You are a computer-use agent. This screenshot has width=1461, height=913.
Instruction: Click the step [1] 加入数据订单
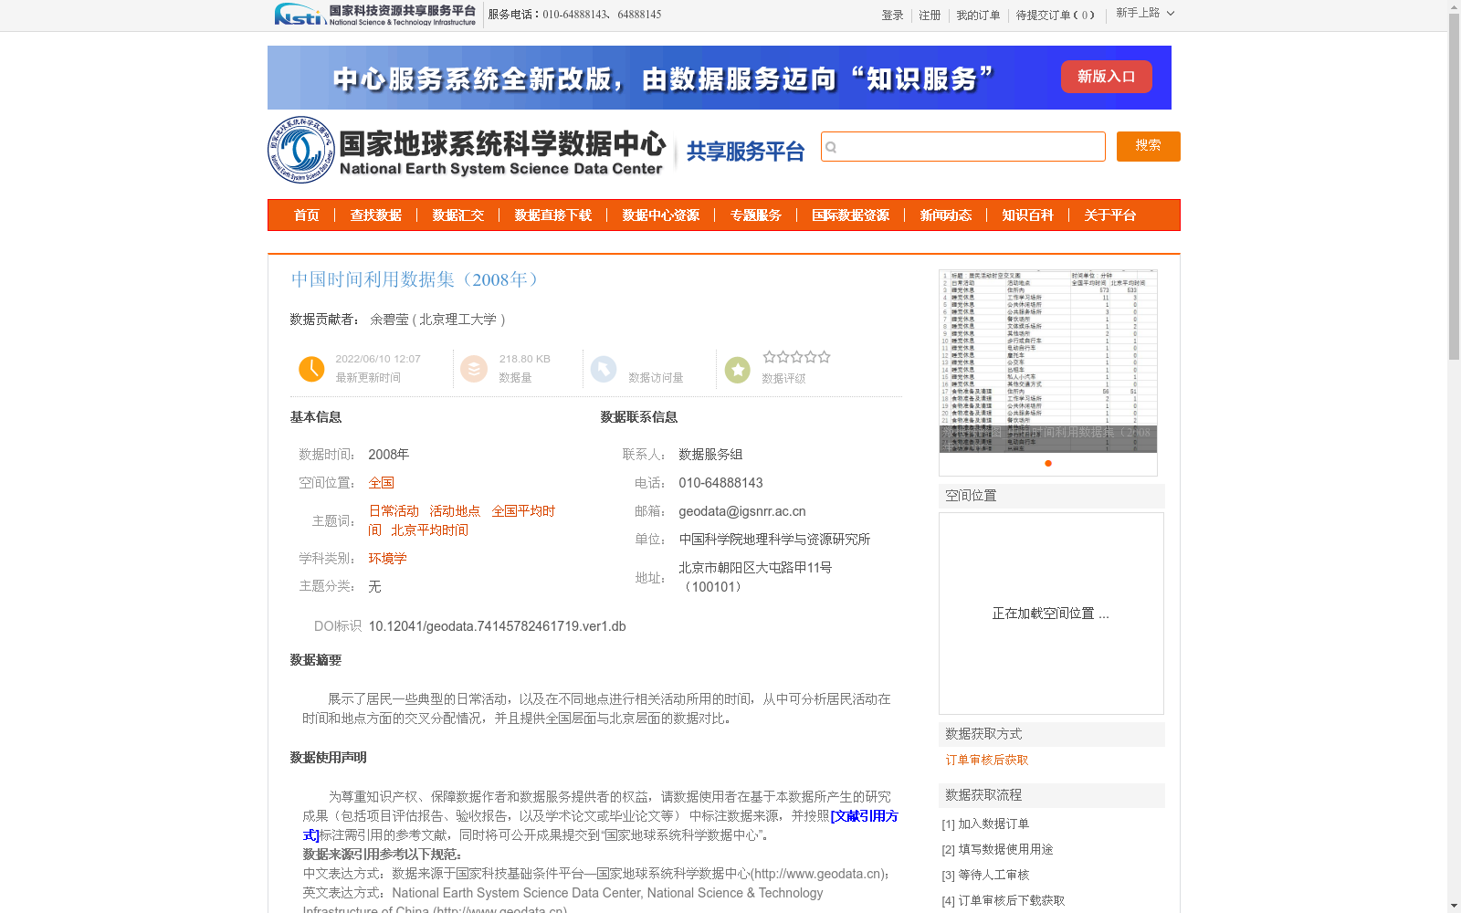[985, 824]
